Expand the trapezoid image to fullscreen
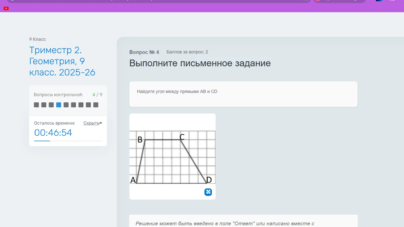Screen dimensions: 404x227 click(x=208, y=192)
